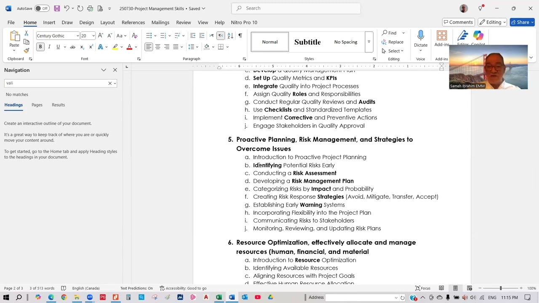Increase paragraph indent

202,36
